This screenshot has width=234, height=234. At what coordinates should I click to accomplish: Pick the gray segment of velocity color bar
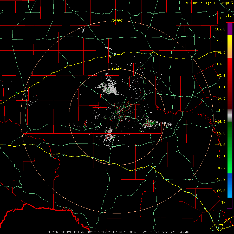tap(230, 116)
